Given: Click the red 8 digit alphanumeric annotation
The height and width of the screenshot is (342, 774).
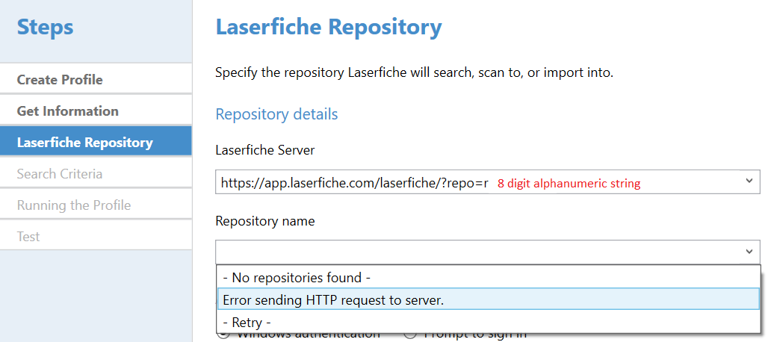Looking at the screenshot, I should coord(569,184).
